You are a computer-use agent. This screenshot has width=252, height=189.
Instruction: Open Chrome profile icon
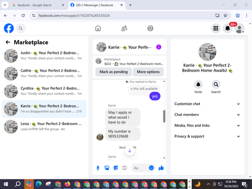click(x=237, y=16)
